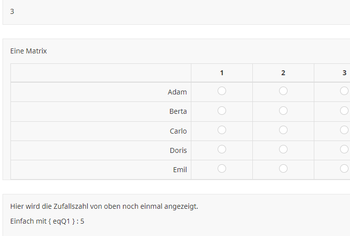Choose option 2 in Berta row
Image resolution: width=350 pixels, height=236 pixels.
[283, 110]
